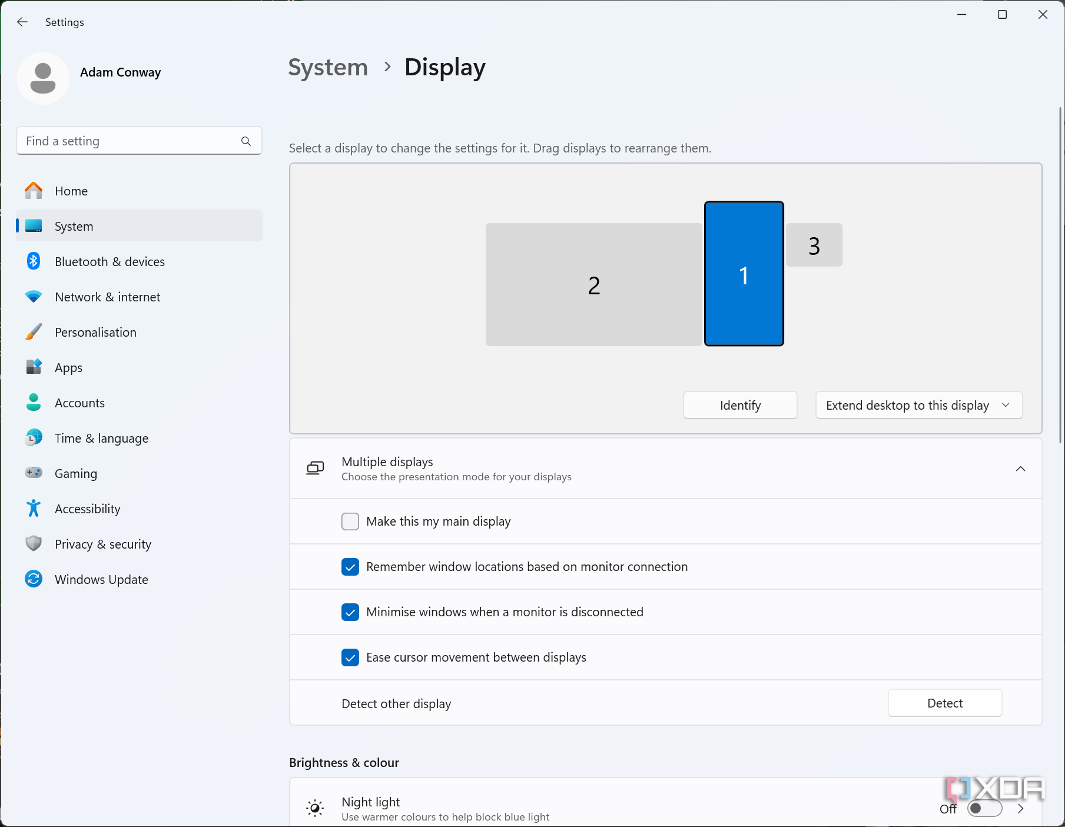Click the Identify button

coord(740,405)
